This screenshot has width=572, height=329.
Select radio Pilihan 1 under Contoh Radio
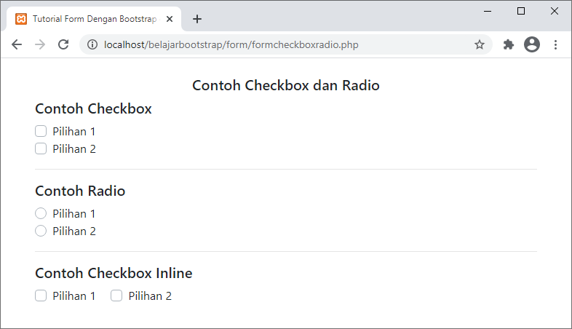click(x=41, y=214)
